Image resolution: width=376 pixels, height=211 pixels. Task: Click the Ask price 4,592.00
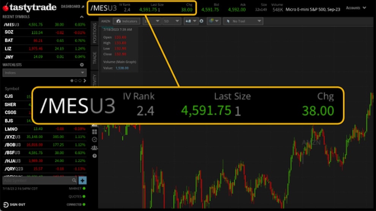point(237,9)
